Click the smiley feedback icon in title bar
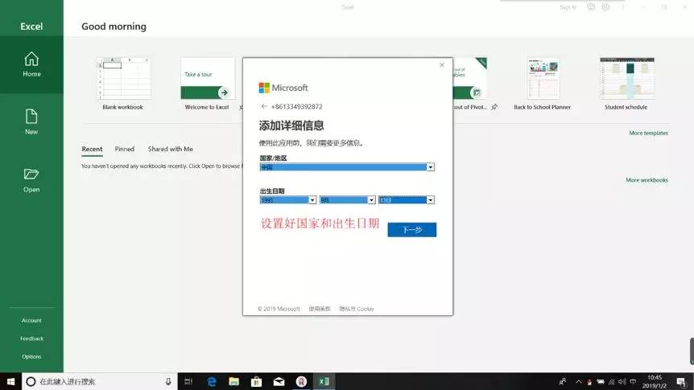Image resolution: width=694 pixels, height=390 pixels. pos(591,7)
